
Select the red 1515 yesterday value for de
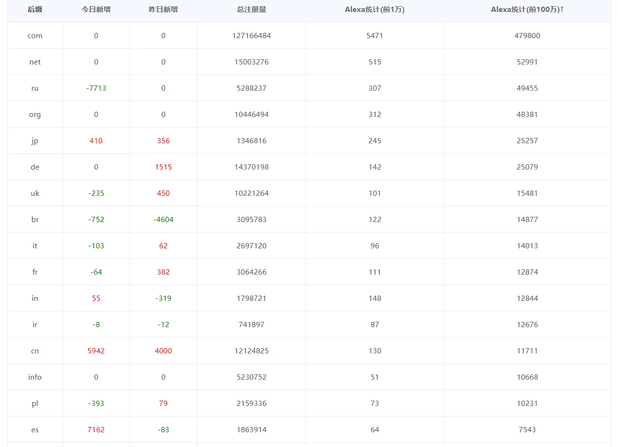click(x=163, y=167)
